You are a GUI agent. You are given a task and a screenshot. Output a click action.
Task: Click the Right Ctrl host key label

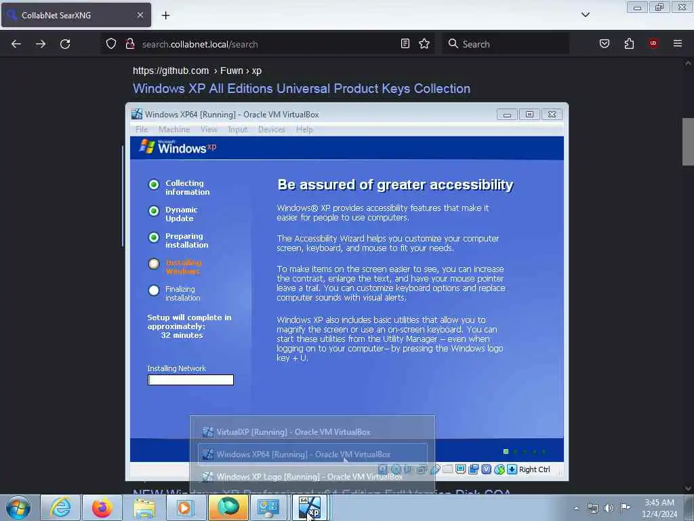[535, 469]
